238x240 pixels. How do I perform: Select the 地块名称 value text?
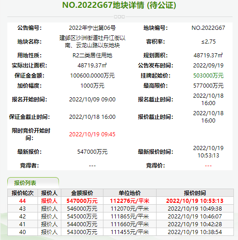pyautogui.click(x=92, y=42)
